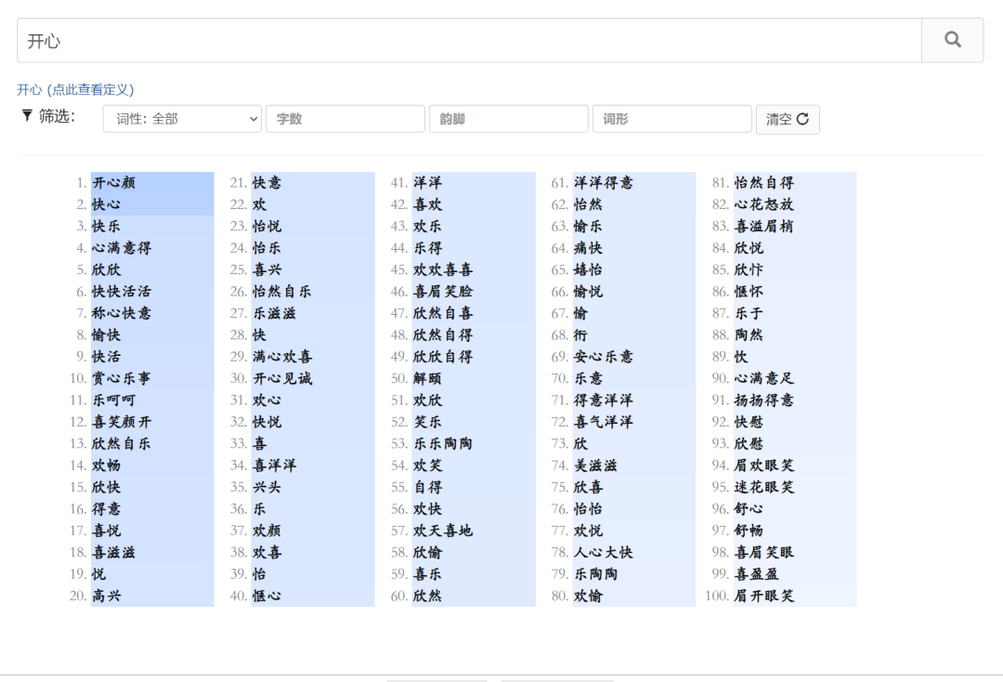This screenshot has width=1003, height=682.
Task: Select the word 喜欢
Action: point(427,204)
